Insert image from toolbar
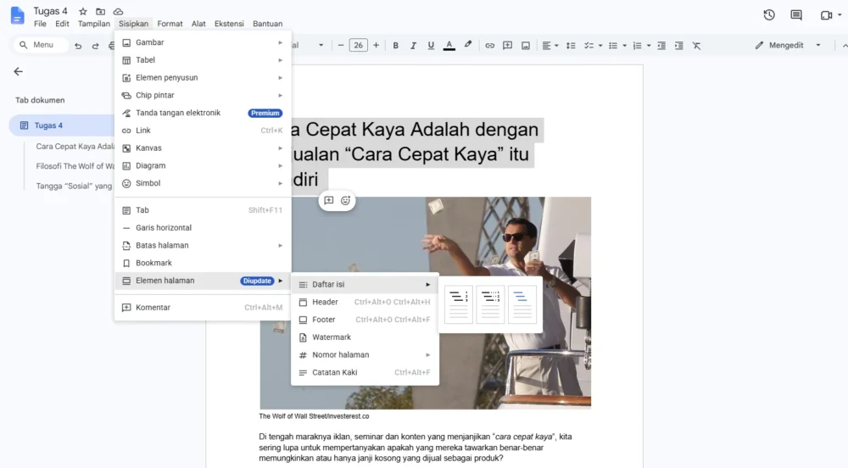This screenshot has height=468, width=848. tap(525, 46)
